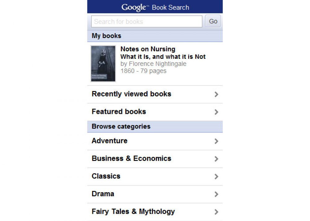The height and width of the screenshot is (221, 310).
Task: Click the chevron arrow beside Adventure
Action: [x=216, y=141]
